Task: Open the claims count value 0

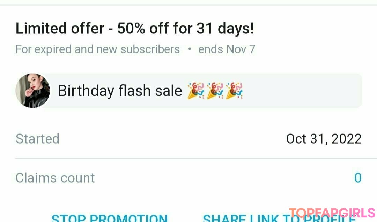Action: click(x=358, y=178)
